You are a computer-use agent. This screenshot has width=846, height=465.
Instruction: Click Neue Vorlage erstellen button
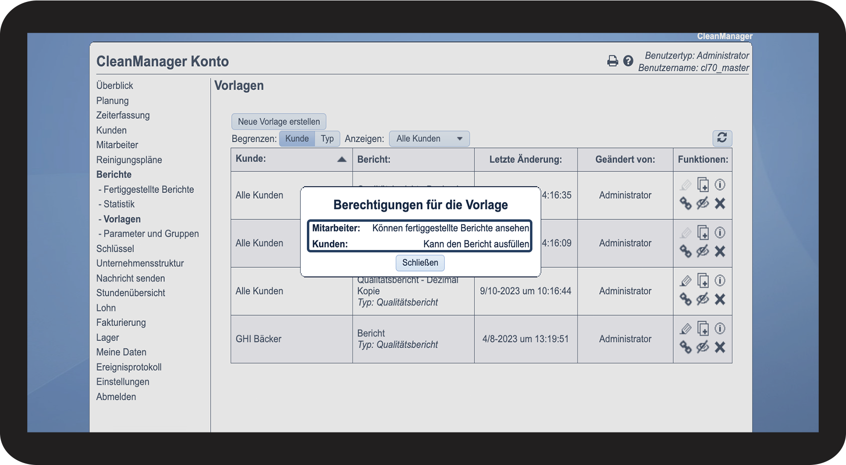click(279, 122)
